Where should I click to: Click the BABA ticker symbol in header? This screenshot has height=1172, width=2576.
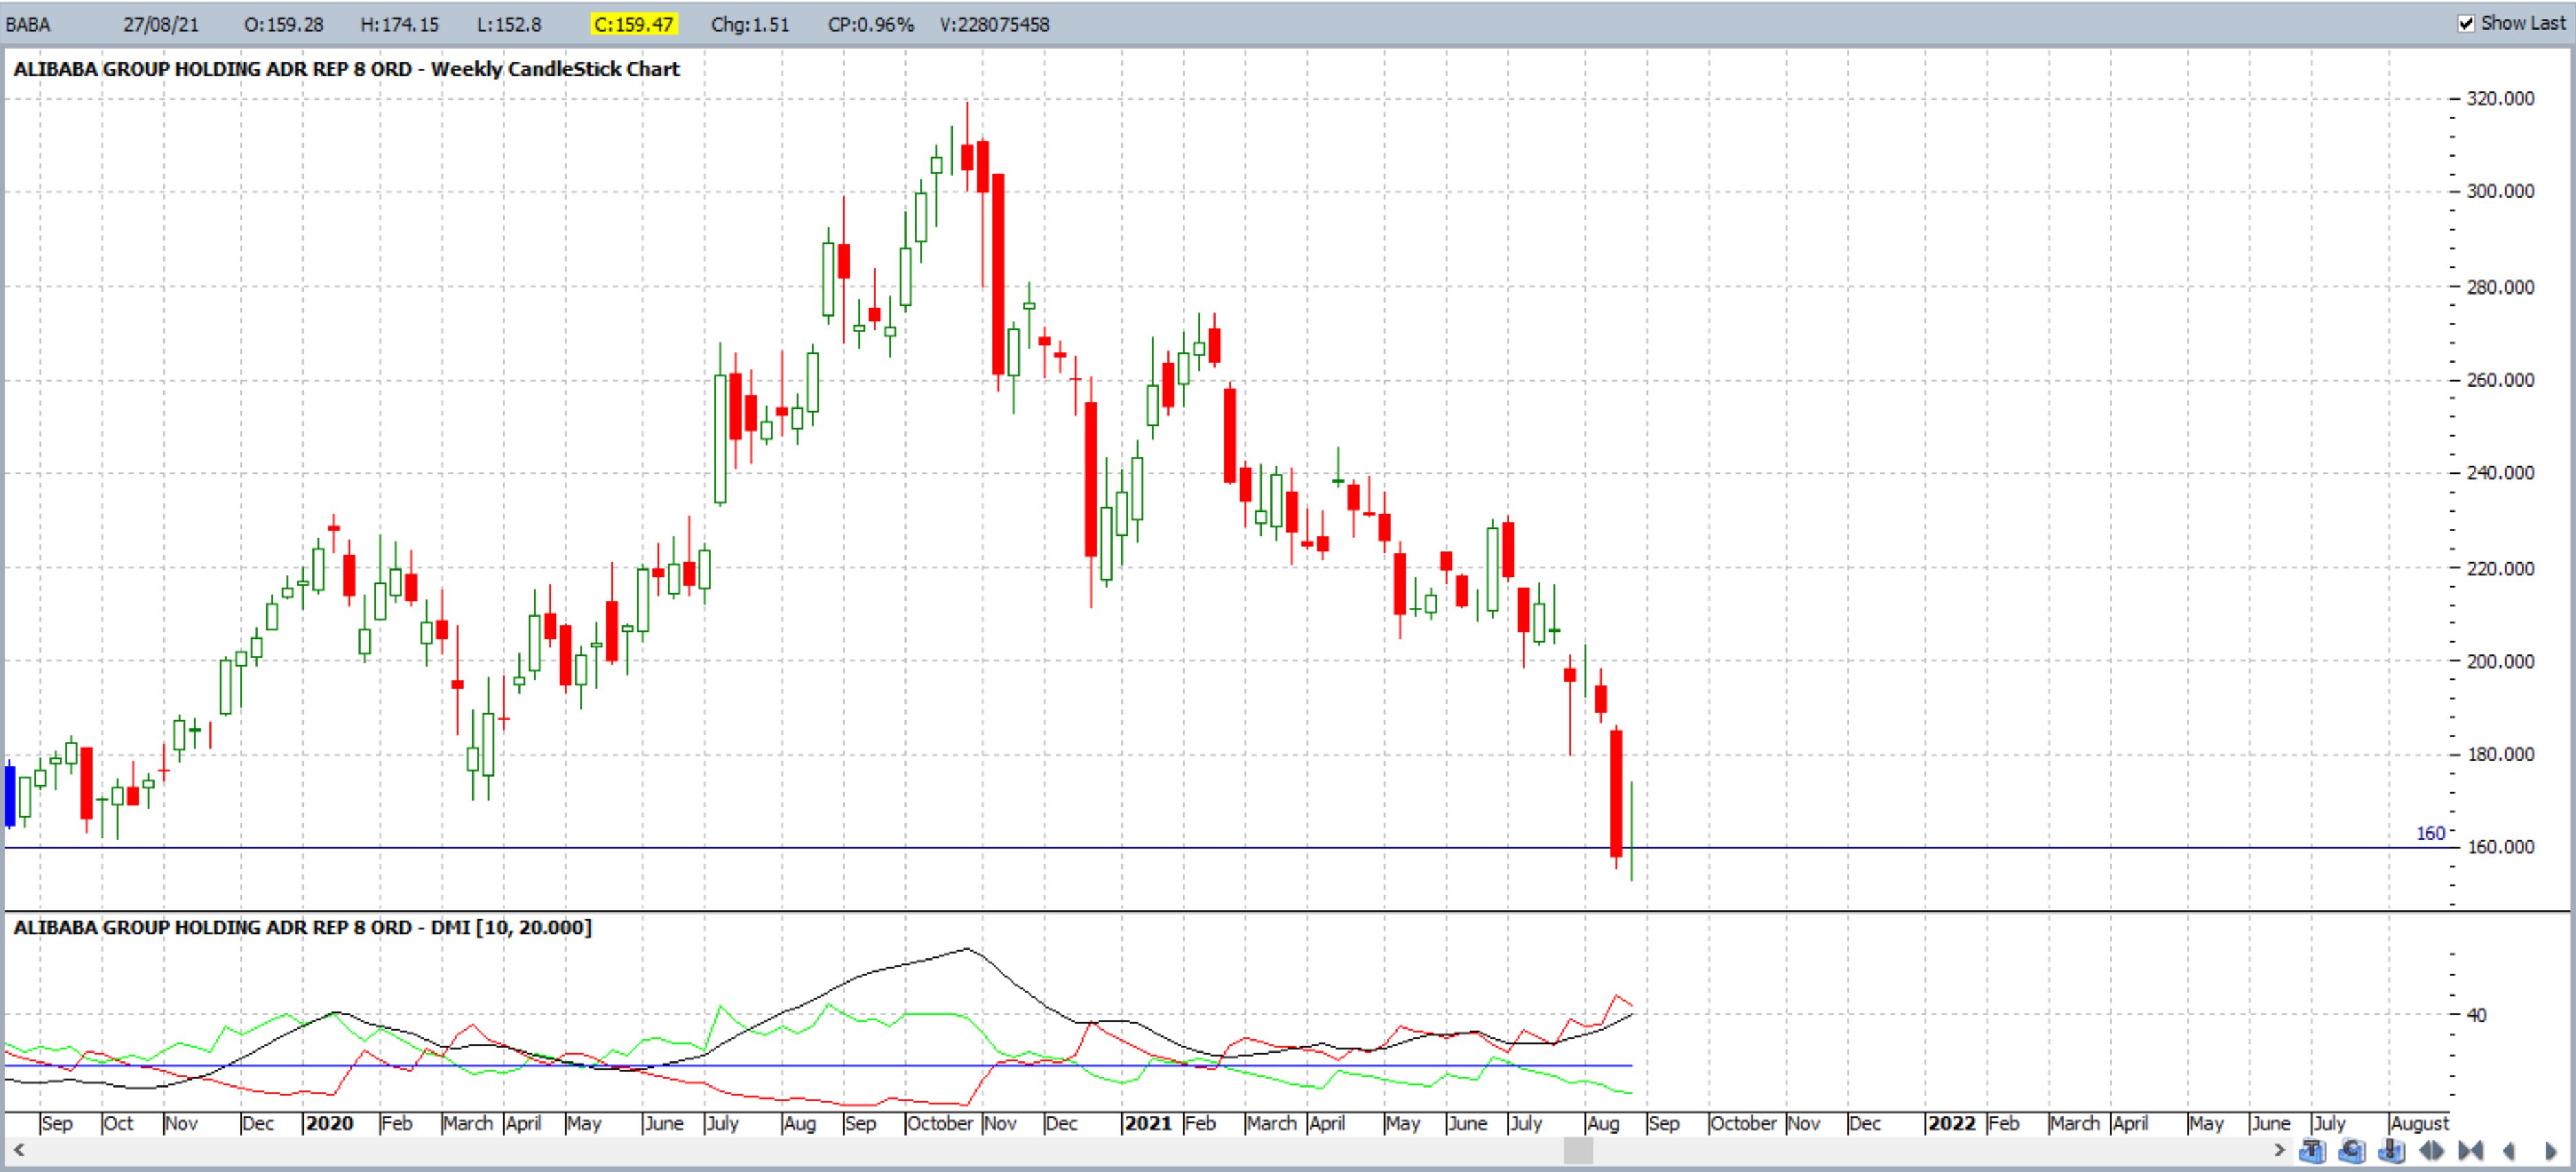click(28, 24)
